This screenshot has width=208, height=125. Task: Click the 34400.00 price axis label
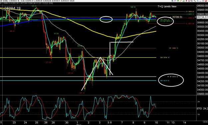[203, 73]
